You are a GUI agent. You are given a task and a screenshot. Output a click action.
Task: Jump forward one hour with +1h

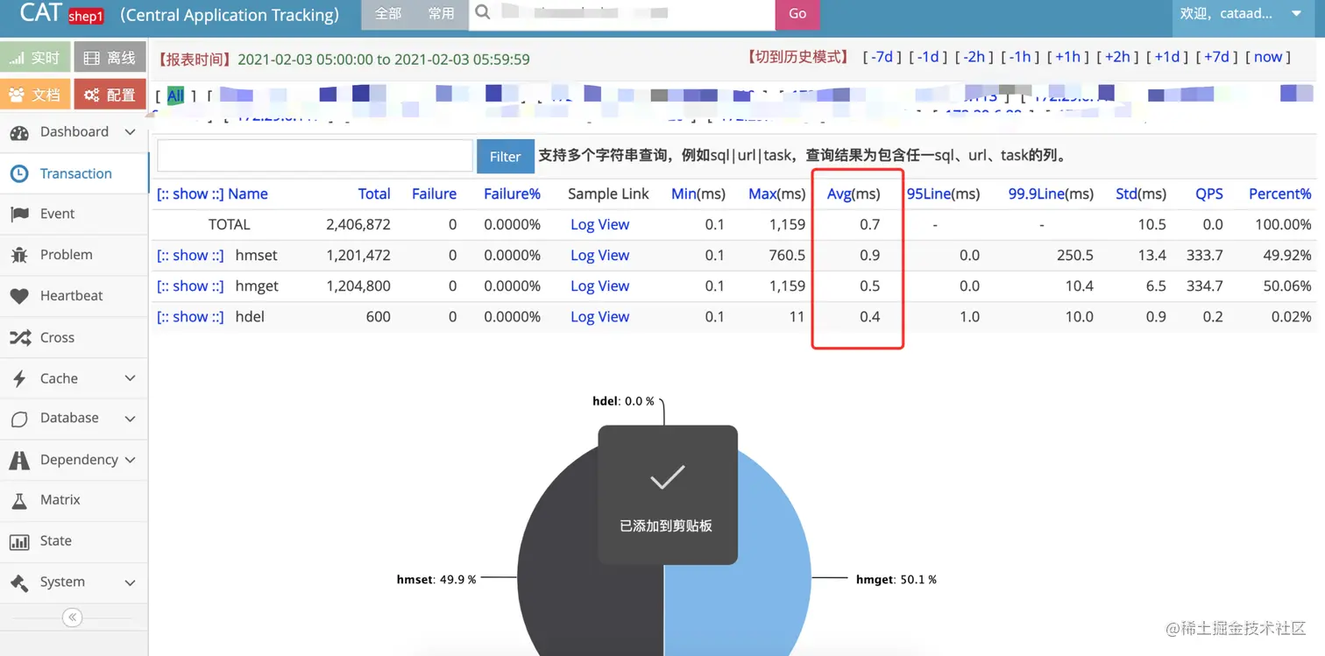(x=1067, y=57)
